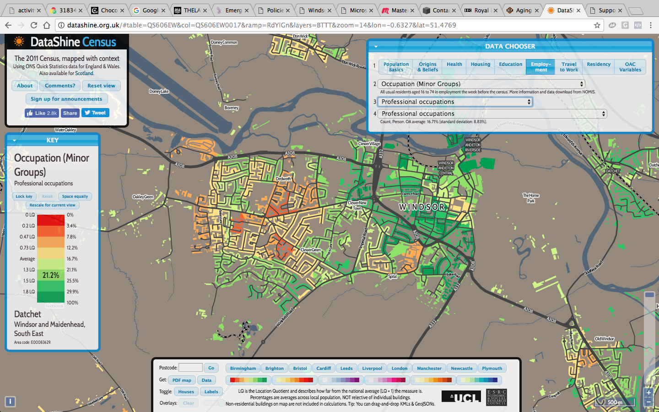The width and height of the screenshot is (659, 412).
Task: Reload the DataShine page
Action: click(x=34, y=25)
